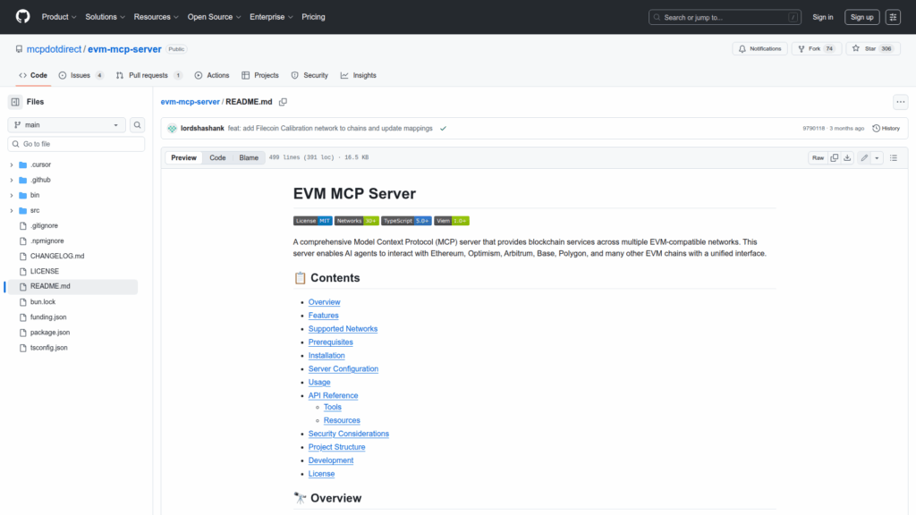The width and height of the screenshot is (916, 515).
Task: Expand the .github folder
Action: pyautogui.click(x=12, y=180)
